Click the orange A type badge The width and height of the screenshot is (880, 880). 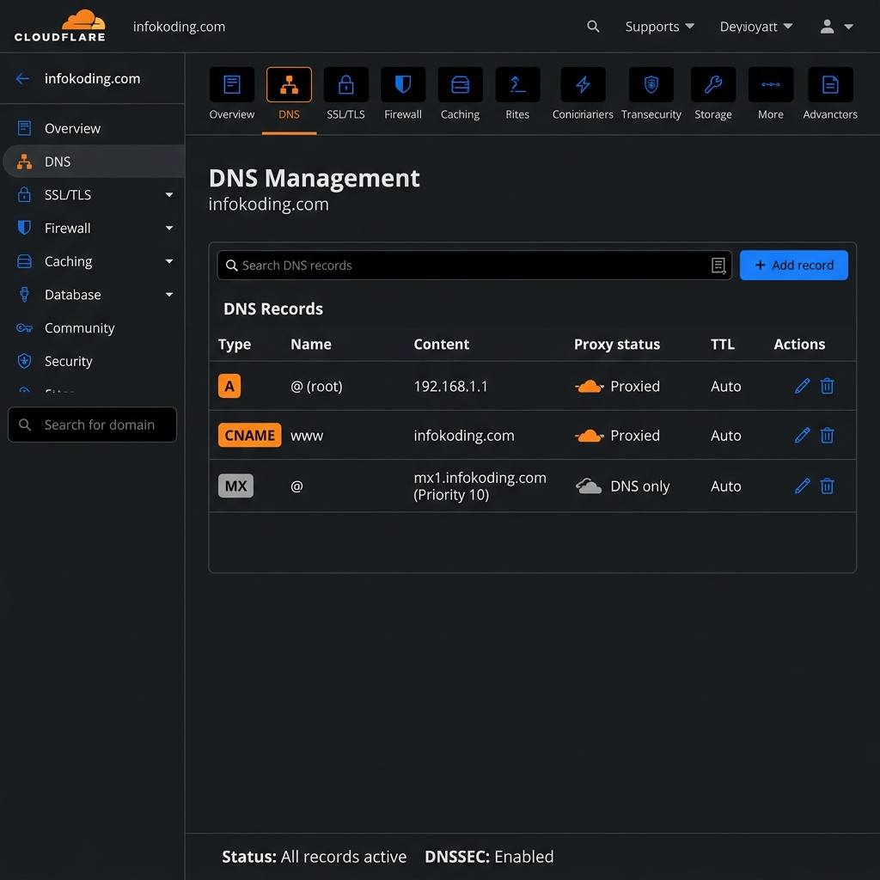click(x=229, y=386)
